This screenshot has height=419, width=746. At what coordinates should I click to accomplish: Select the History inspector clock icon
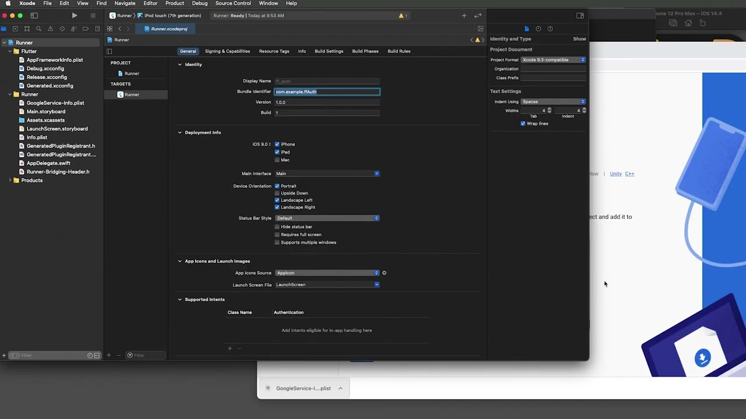[539, 29]
